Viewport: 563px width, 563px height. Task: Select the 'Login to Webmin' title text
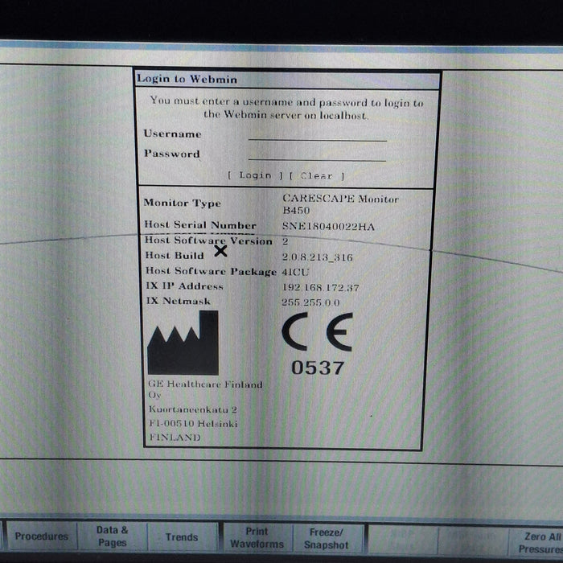point(187,79)
